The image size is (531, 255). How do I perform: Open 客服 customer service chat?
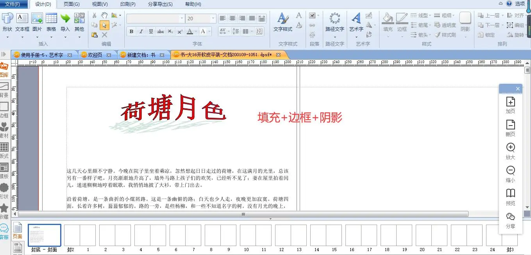click(x=4, y=232)
